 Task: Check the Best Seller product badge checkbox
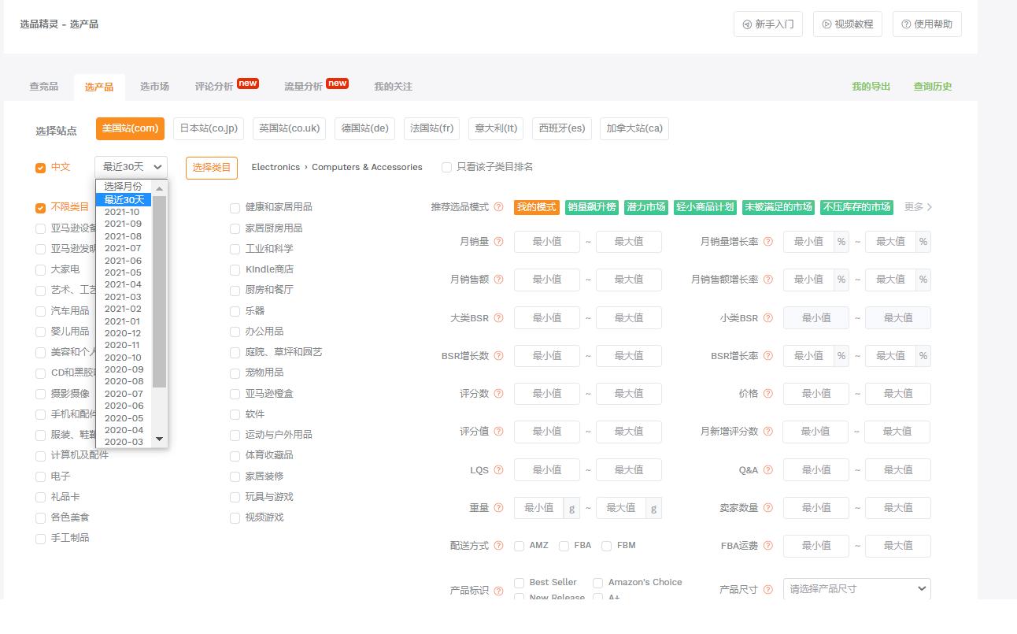click(x=519, y=582)
